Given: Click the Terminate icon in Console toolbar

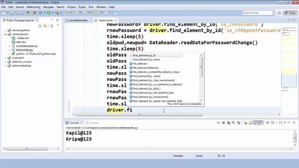Looking at the screenshot, I should pyautogui.click(x=218, y=123).
